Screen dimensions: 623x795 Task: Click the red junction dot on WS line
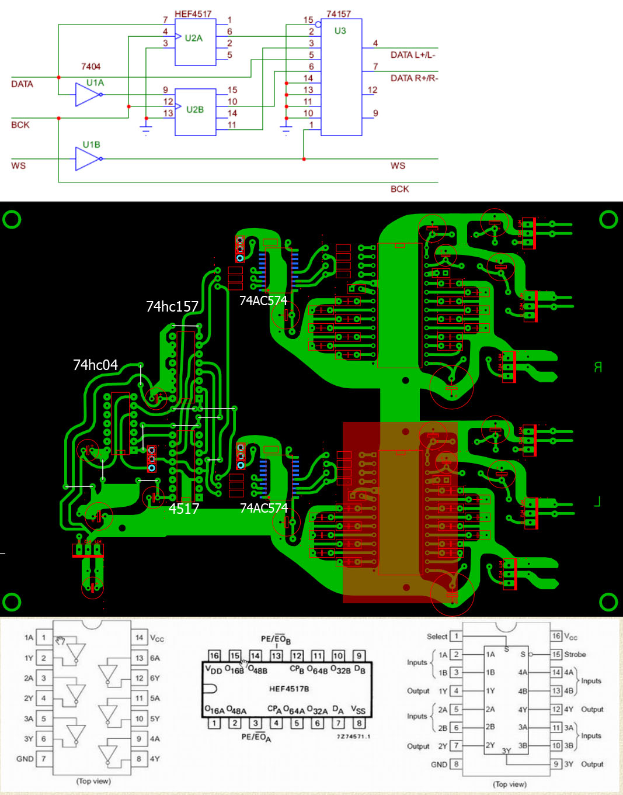tap(304, 159)
